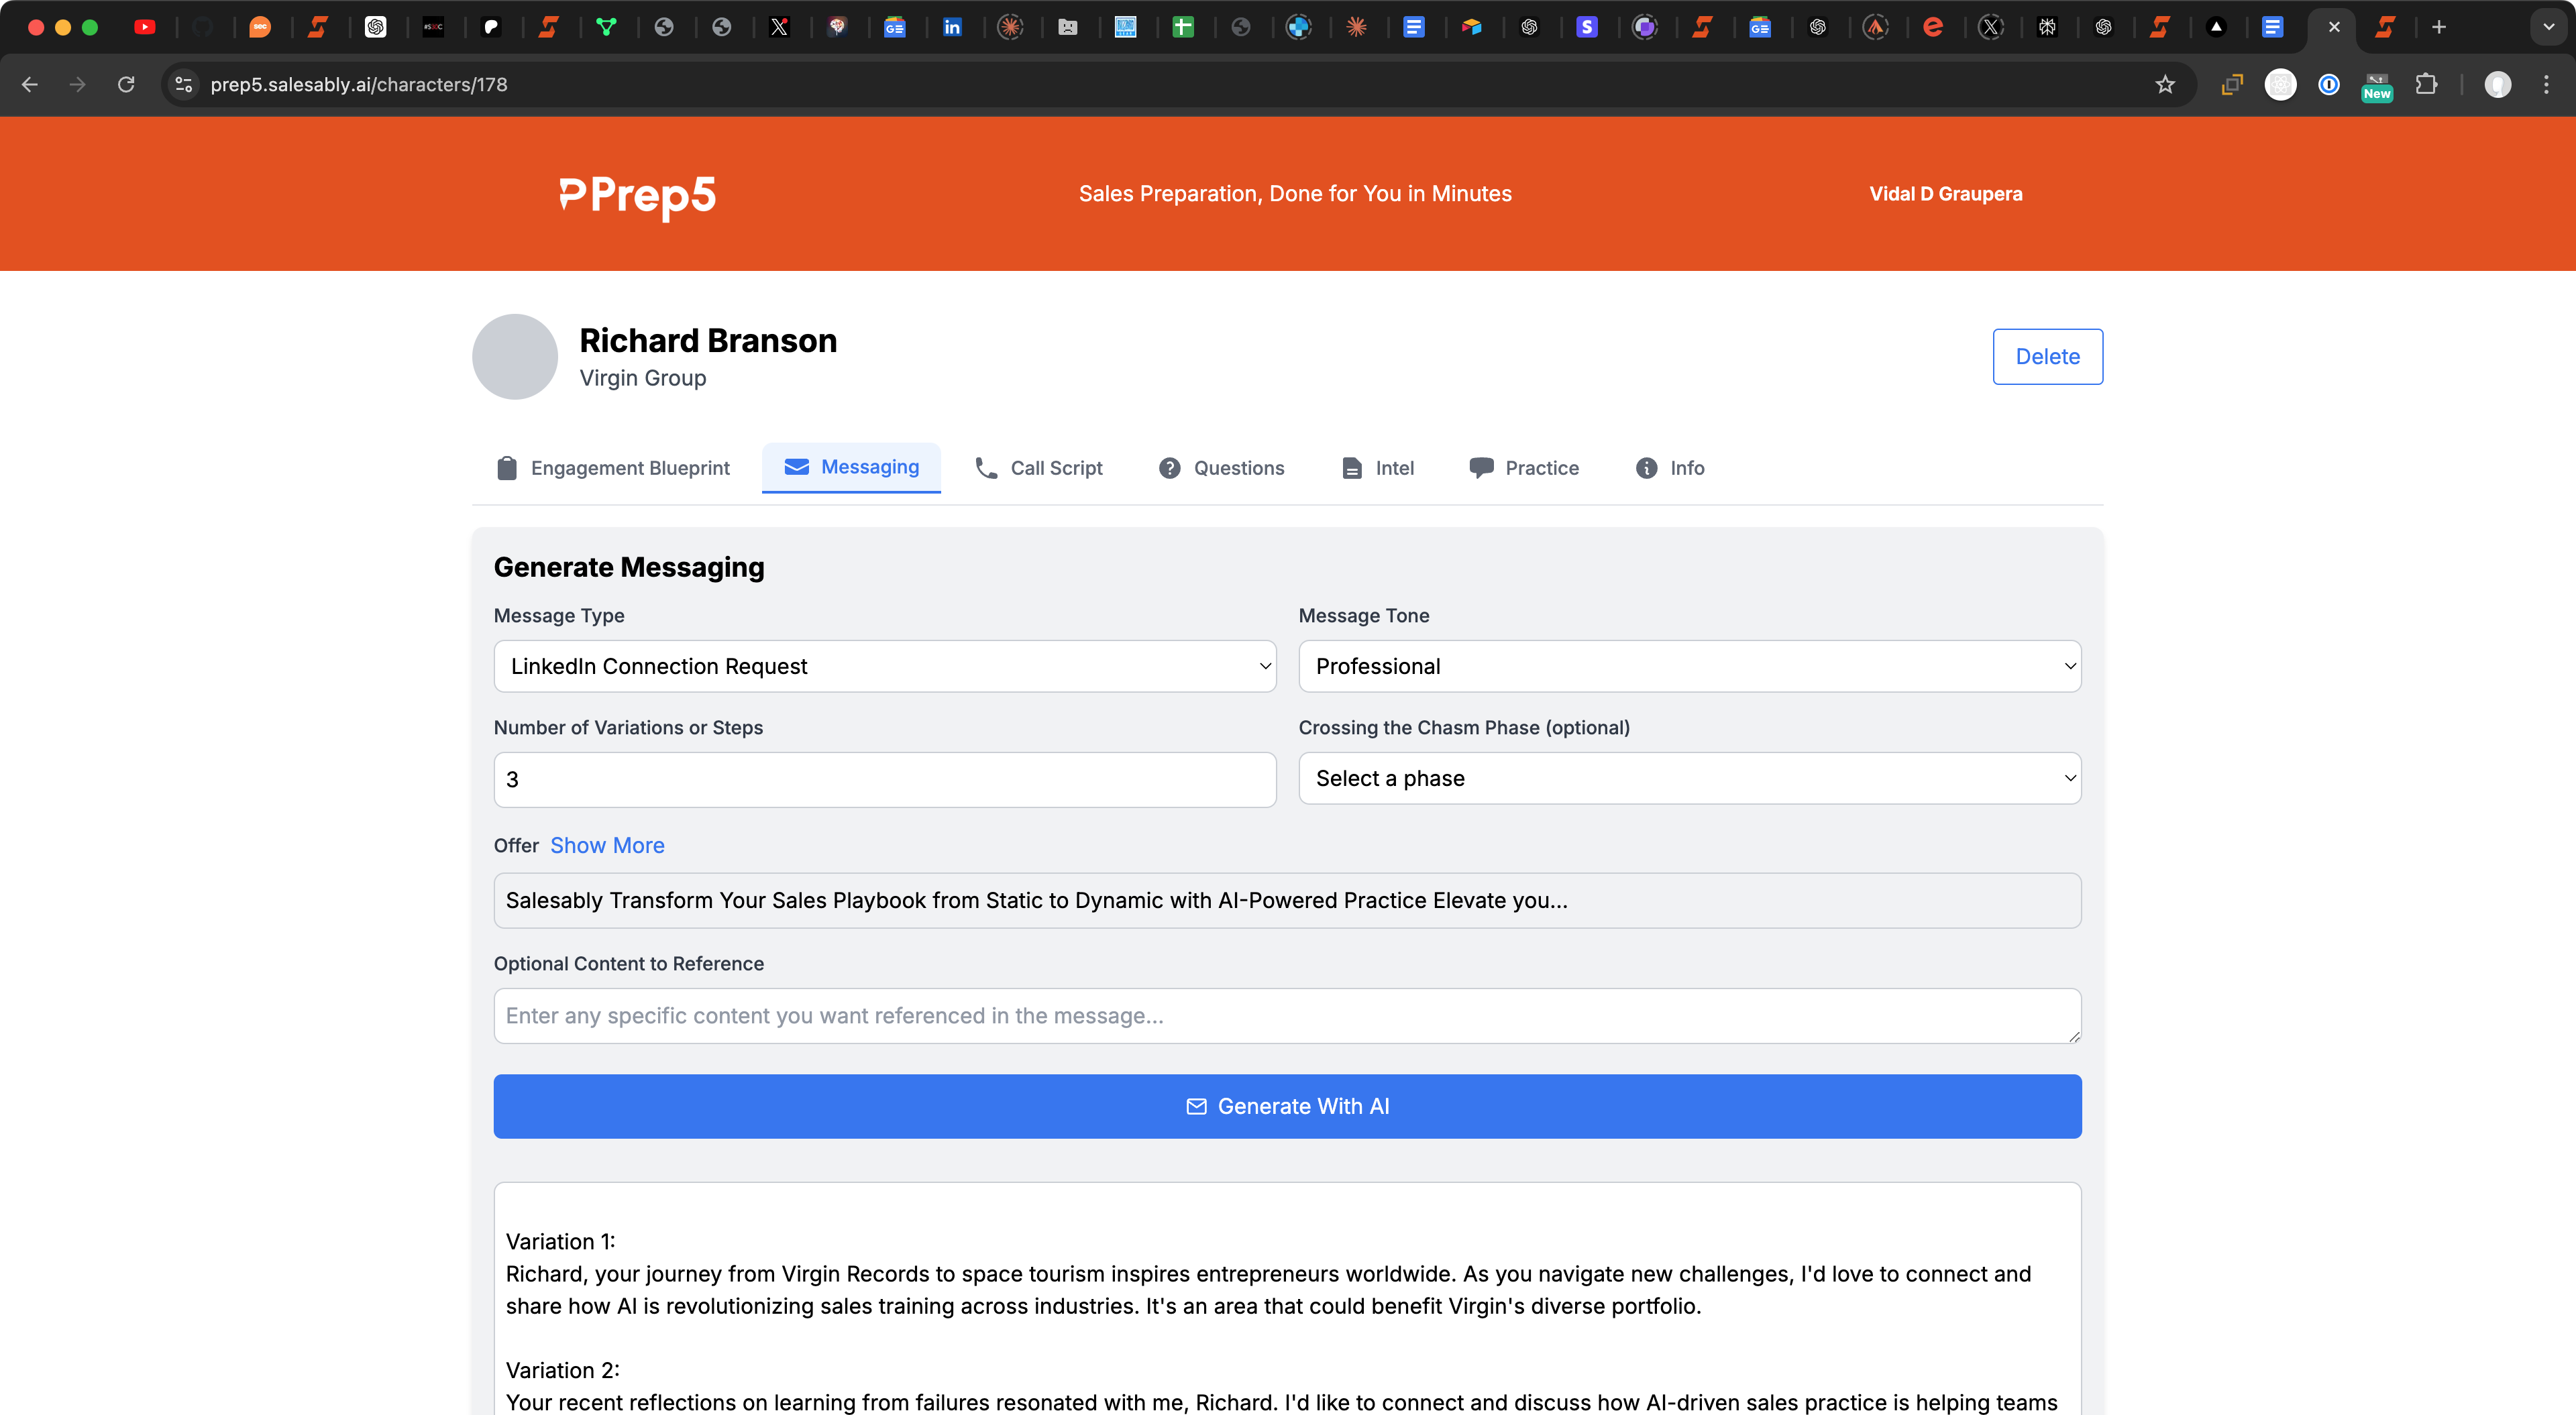The height and width of the screenshot is (1415, 2576).
Task: Click the Intel document icon
Action: pyautogui.click(x=1351, y=468)
